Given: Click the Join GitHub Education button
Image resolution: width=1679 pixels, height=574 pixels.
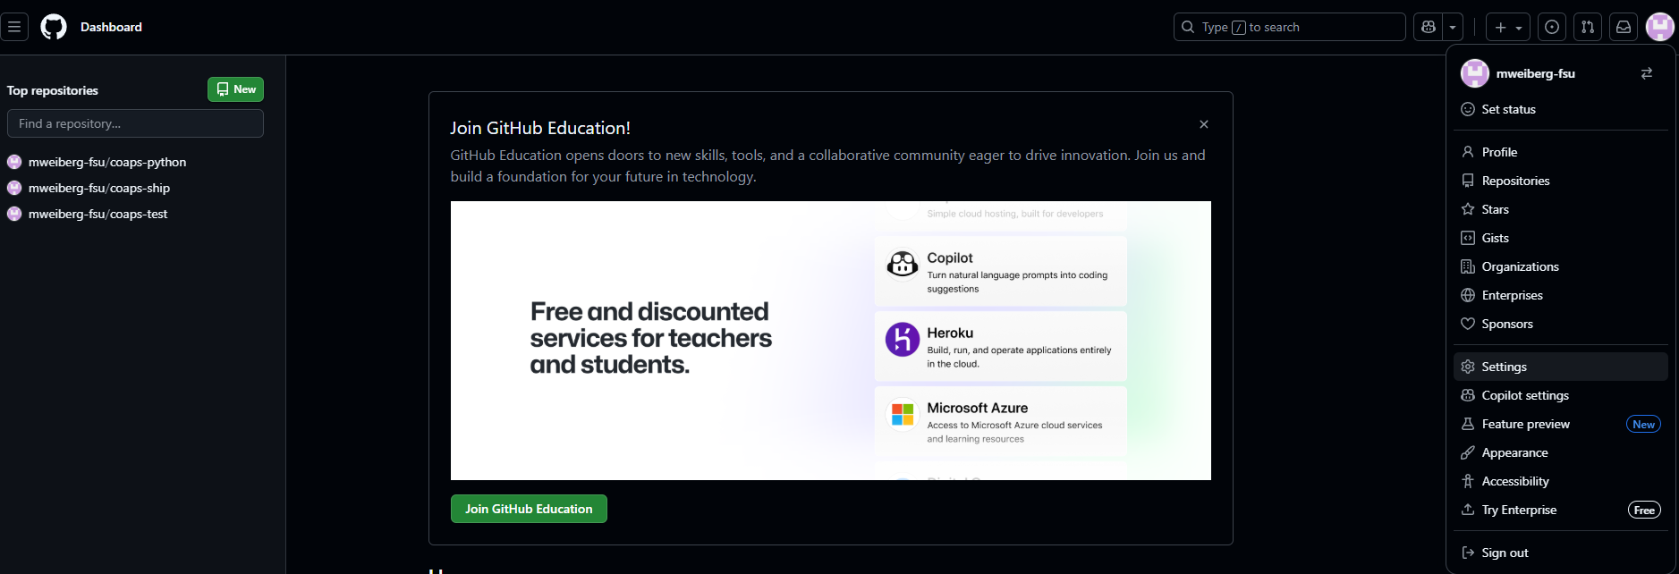Looking at the screenshot, I should (529, 509).
